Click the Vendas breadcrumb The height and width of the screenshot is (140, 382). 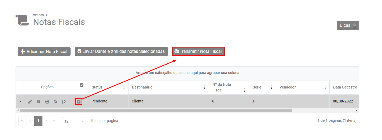38,15
